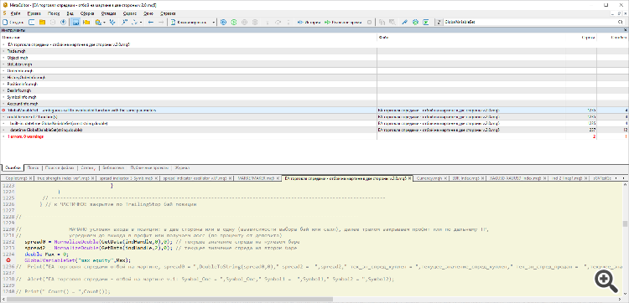Screen dimensions: 629x303
Task: Open the Help menu
Action: [169, 13]
